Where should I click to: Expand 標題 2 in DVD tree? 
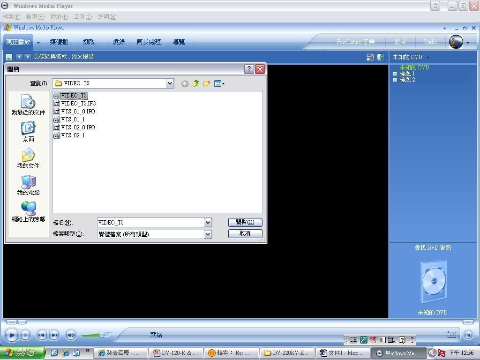click(395, 80)
